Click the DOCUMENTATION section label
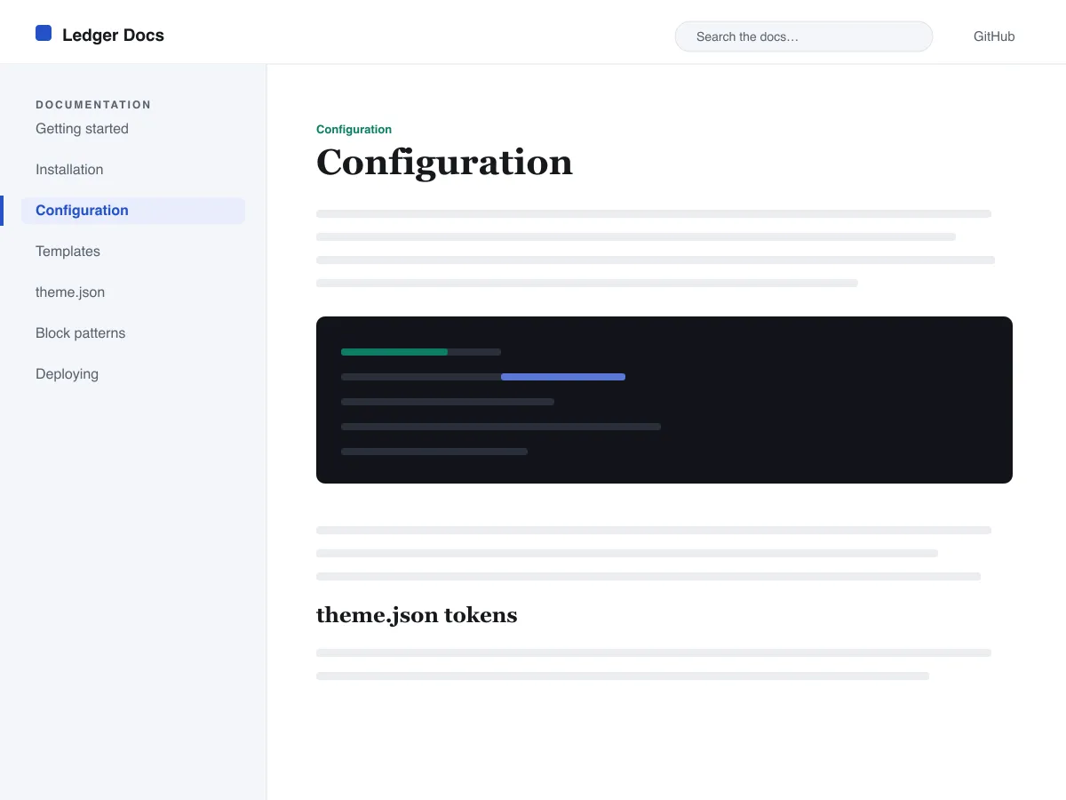The width and height of the screenshot is (1066, 800). coord(93,105)
